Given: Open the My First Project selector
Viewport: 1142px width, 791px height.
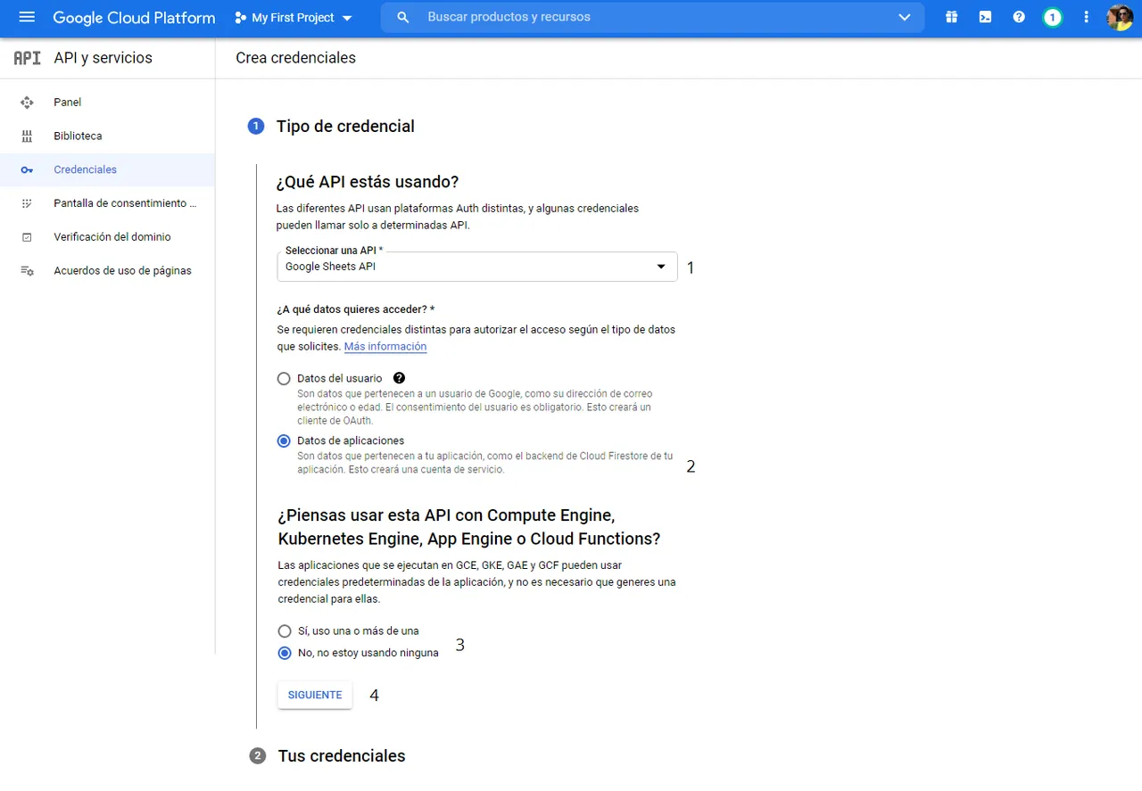Looking at the screenshot, I should click(x=294, y=18).
